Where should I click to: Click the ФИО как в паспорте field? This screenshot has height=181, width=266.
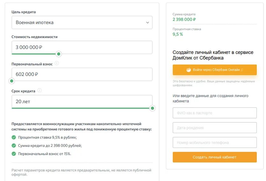pyautogui.click(x=214, y=113)
